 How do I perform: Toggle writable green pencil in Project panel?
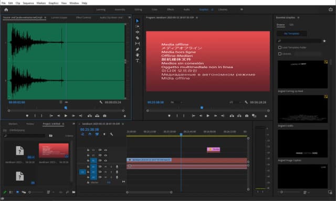(5, 192)
